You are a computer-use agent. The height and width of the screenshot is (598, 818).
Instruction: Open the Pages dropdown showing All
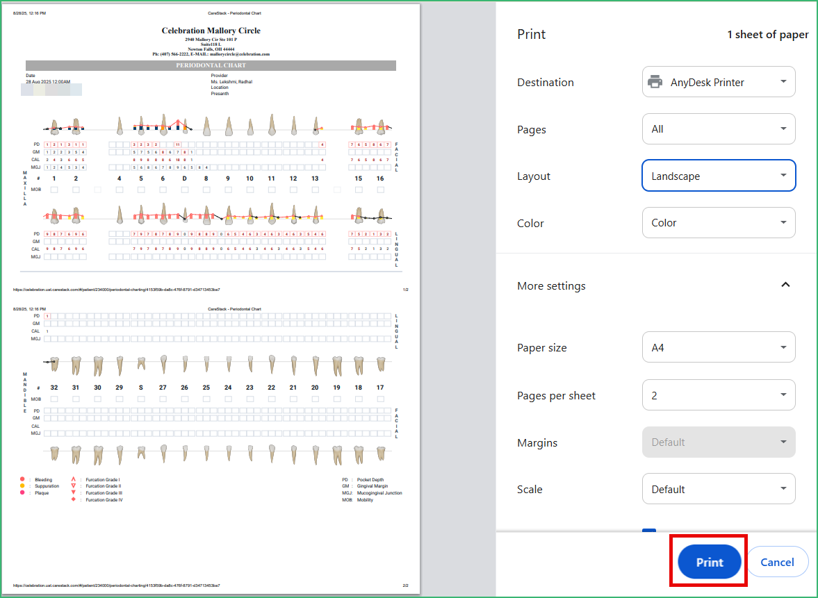click(719, 128)
